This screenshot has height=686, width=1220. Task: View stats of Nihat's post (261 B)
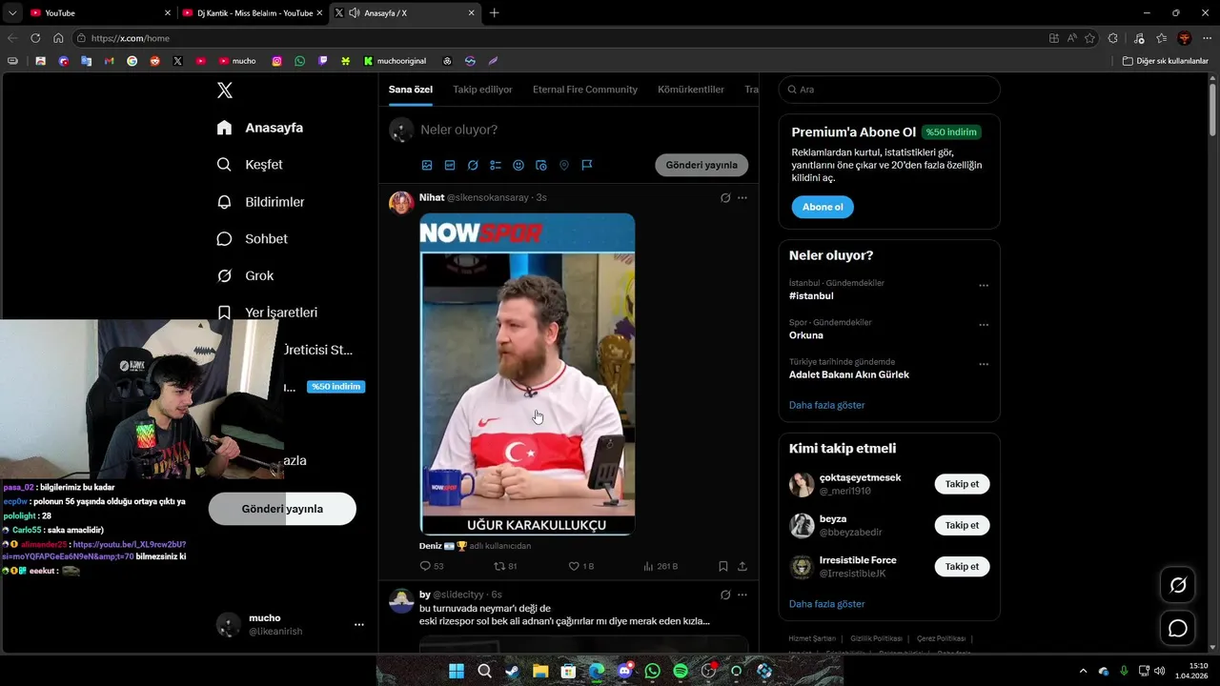coord(661,566)
